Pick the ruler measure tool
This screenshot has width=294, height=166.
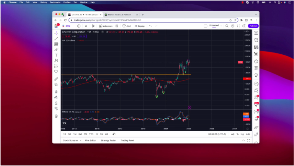[56, 79]
